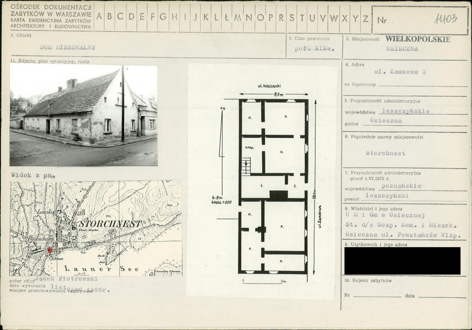Click the north arrow labeled PN
Viewport: 472px width, 330px height.
(222, 132)
